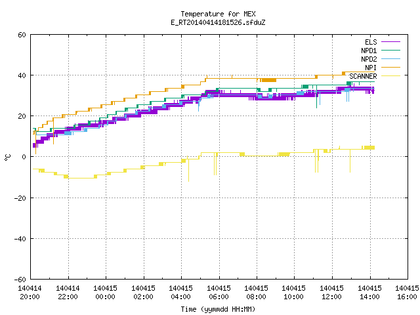
Task: Click the yellow SCANNER legend line sample
Action: point(390,76)
